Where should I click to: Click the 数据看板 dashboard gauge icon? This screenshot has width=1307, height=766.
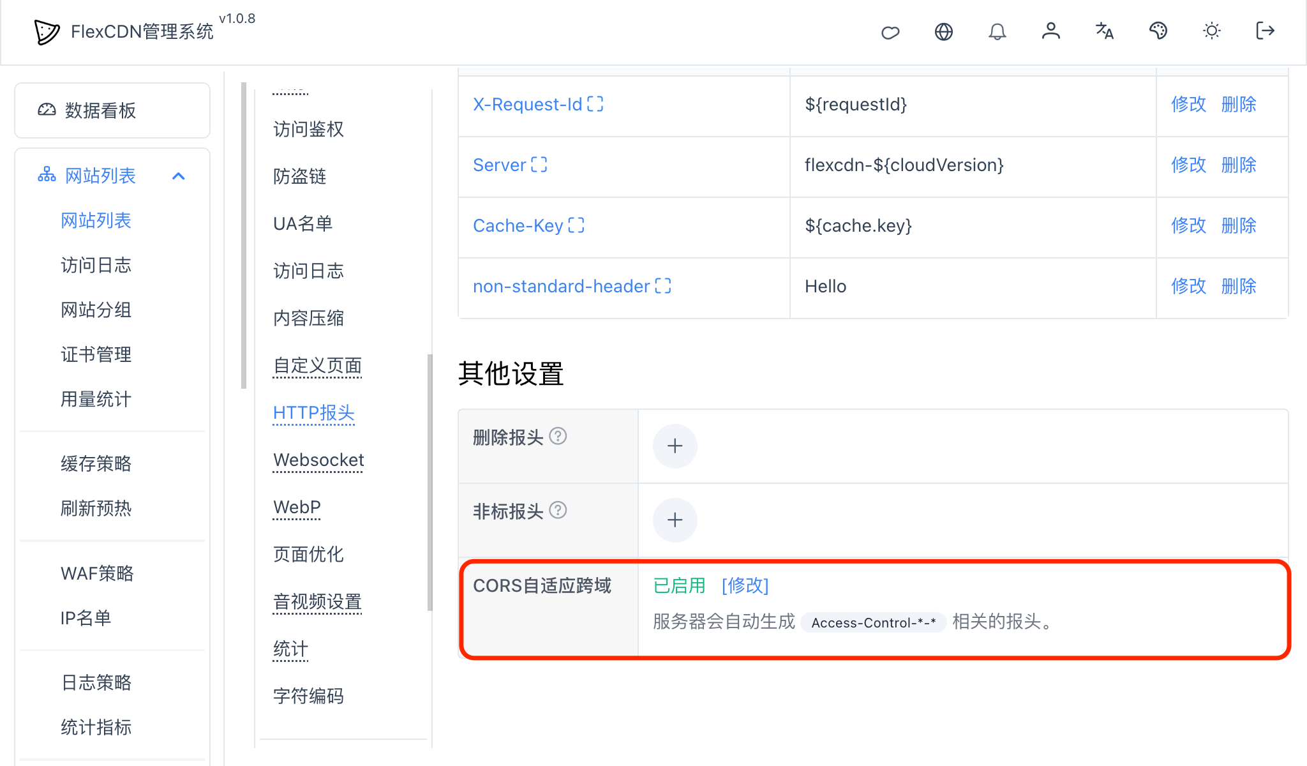(46, 110)
